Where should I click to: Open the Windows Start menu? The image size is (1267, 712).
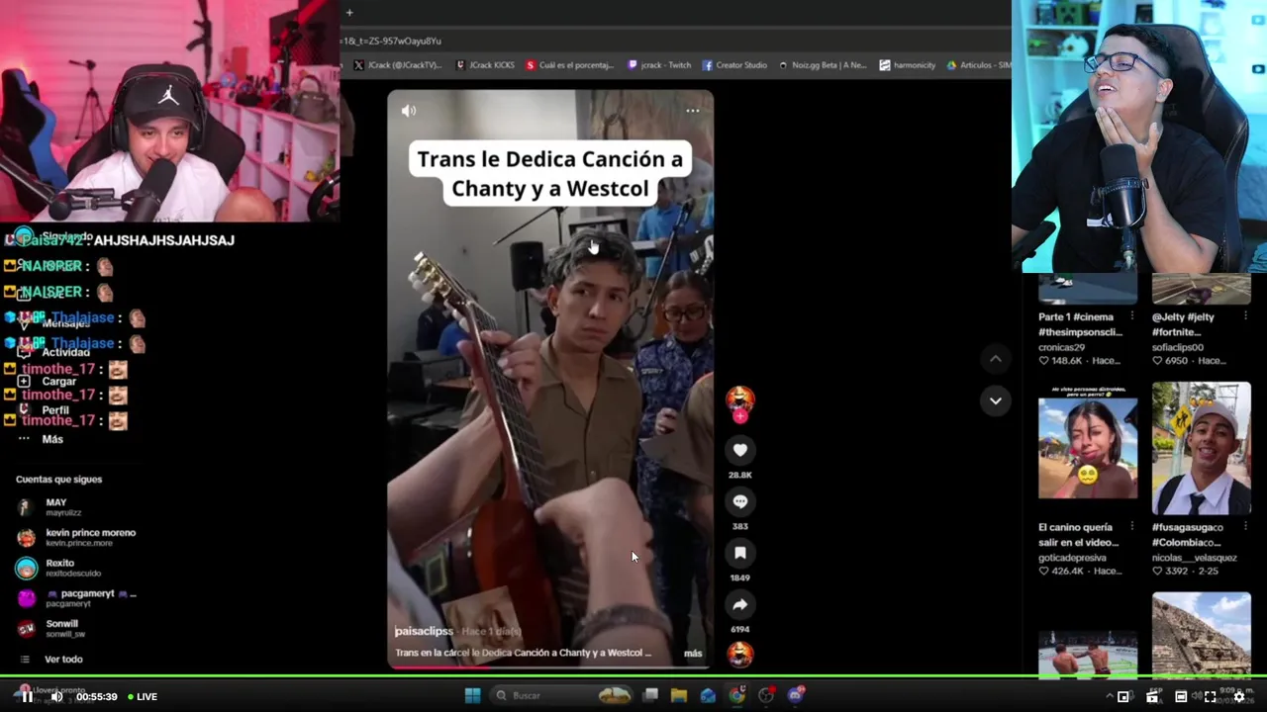point(473,695)
